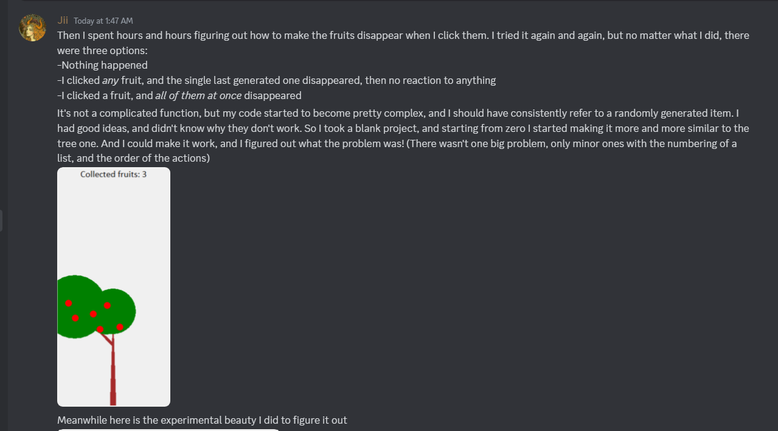Click the second attachment image peeking at the bottom

tap(168, 429)
